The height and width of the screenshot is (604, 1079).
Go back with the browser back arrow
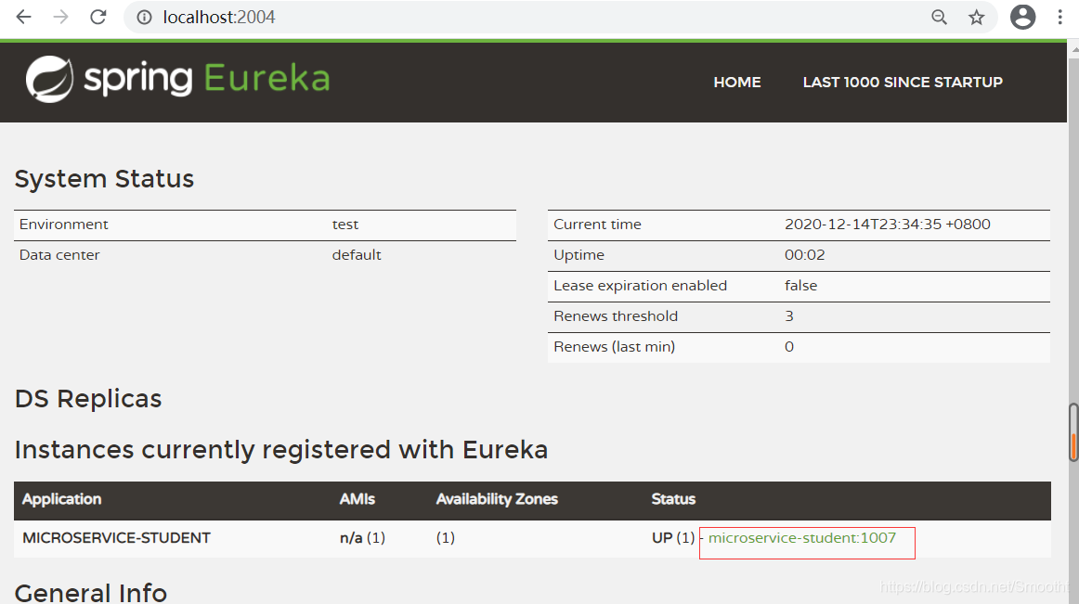point(24,17)
